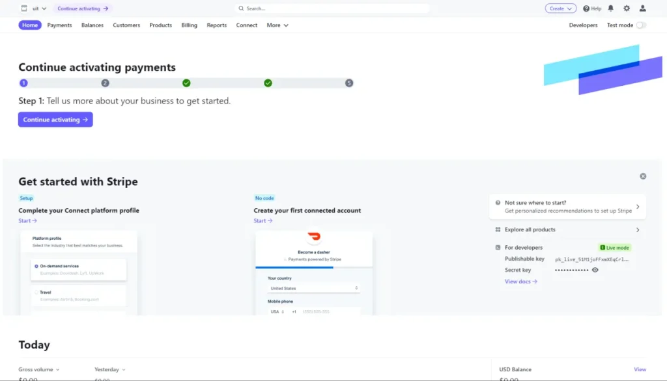This screenshot has width=667, height=381.
Task: Click step 2 on the activation progress bar
Action: (x=105, y=83)
